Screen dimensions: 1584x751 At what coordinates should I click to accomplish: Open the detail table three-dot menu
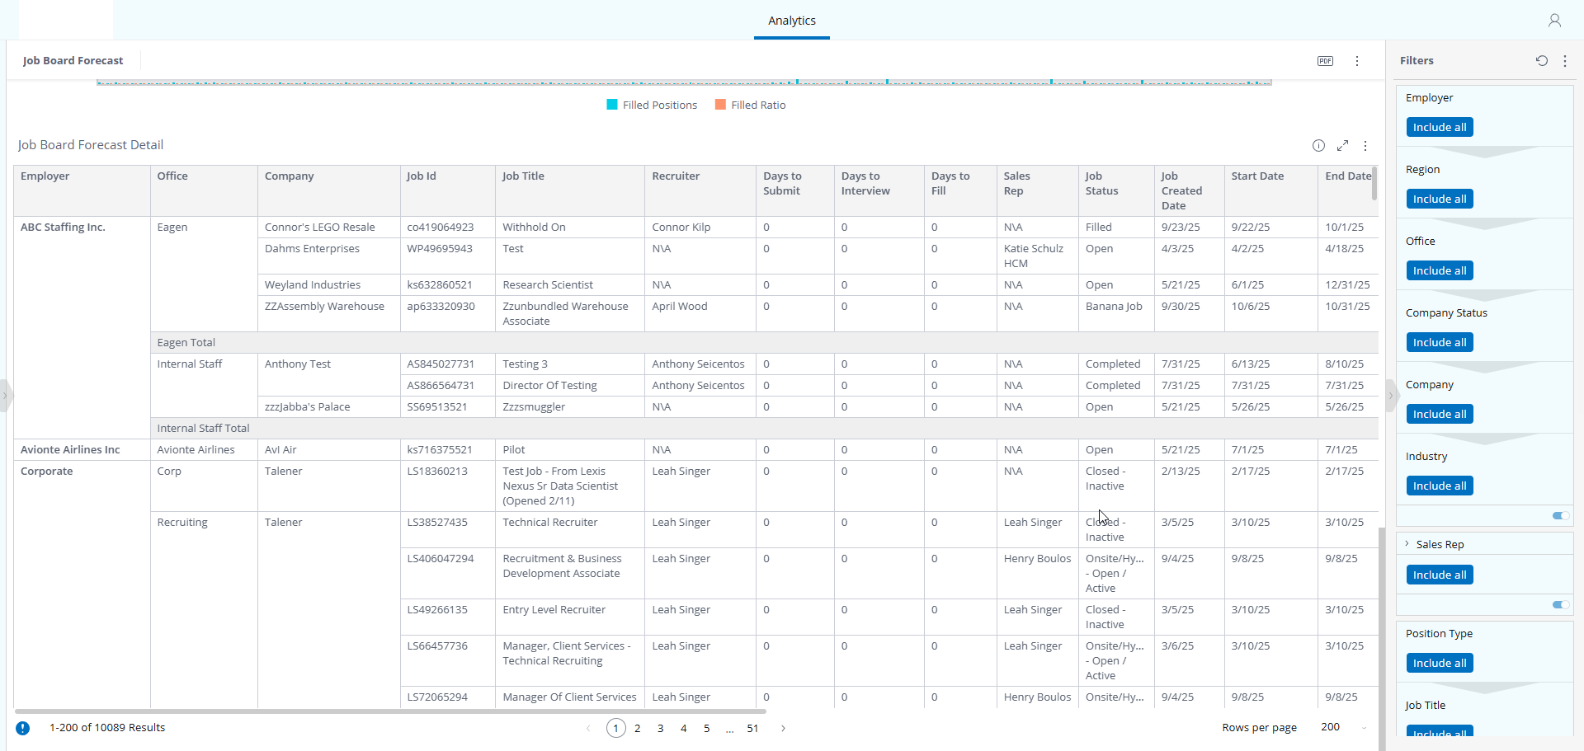point(1365,145)
